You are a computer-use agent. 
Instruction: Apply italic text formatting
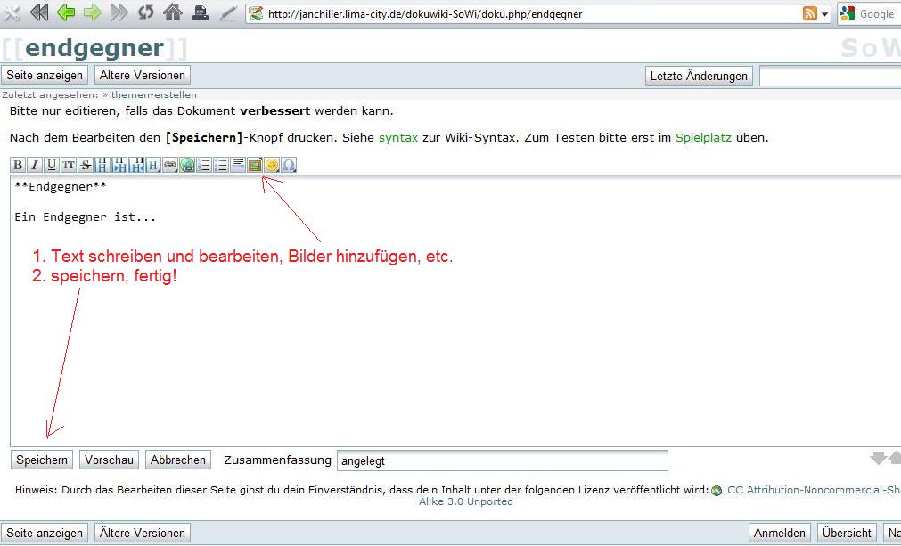click(35, 165)
